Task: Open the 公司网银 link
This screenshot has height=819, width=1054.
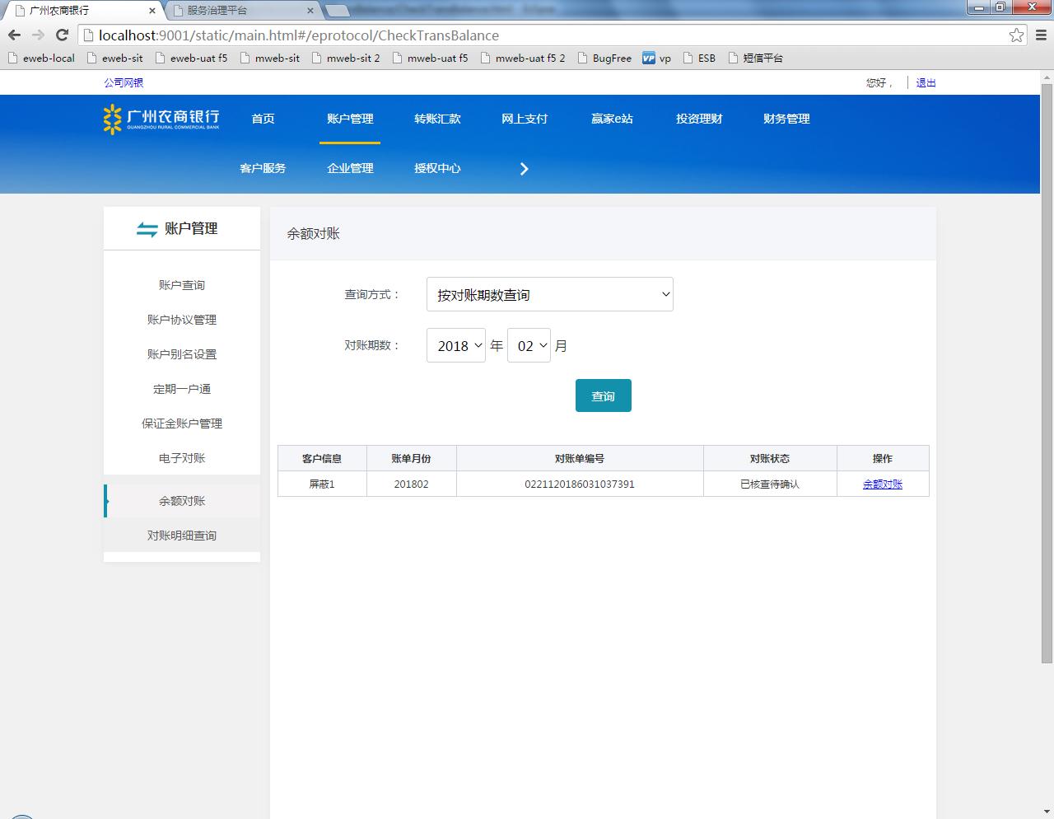Action: (124, 82)
